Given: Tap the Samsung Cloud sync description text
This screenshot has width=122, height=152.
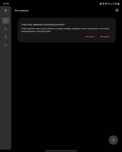Looking at the screenshot, I should click(65, 30).
